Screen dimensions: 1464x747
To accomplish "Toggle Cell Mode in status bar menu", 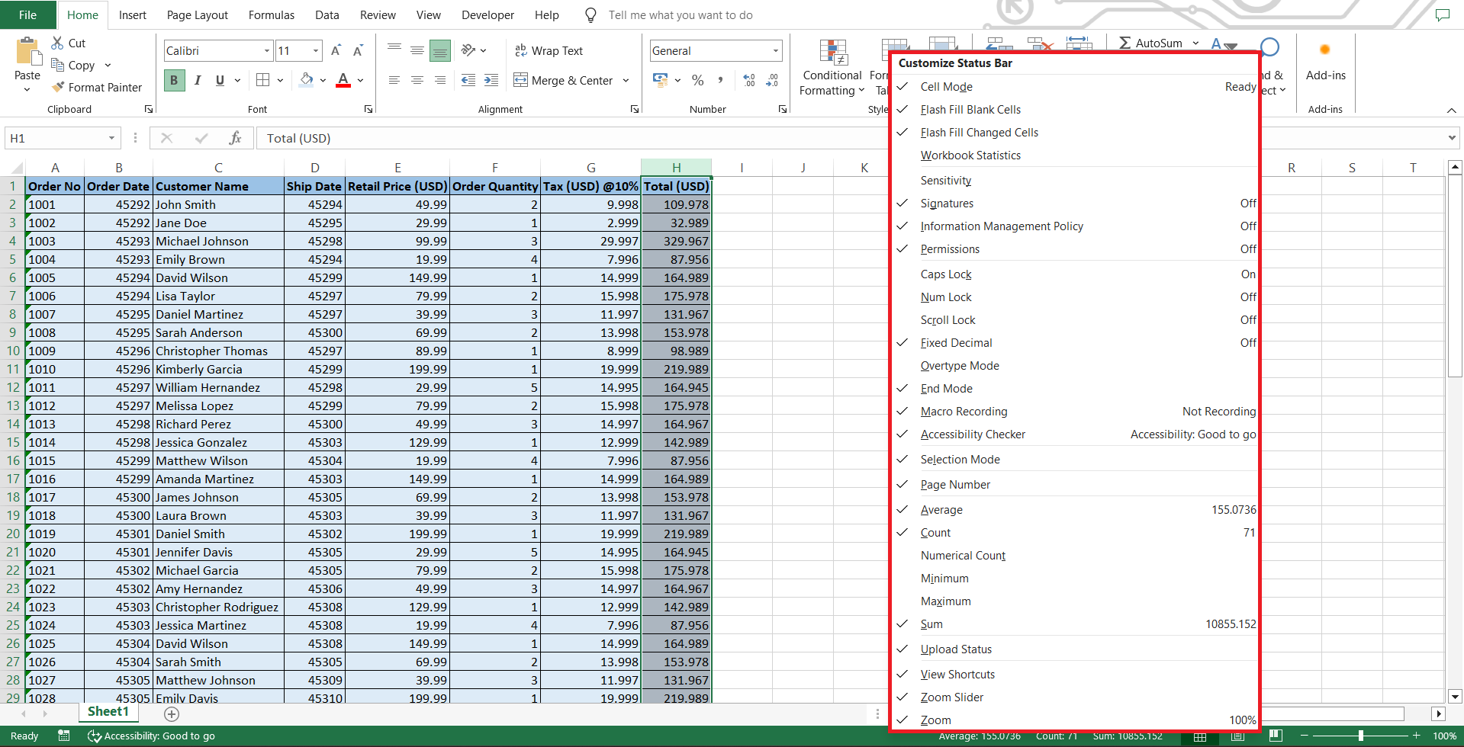I will click(1076, 87).
